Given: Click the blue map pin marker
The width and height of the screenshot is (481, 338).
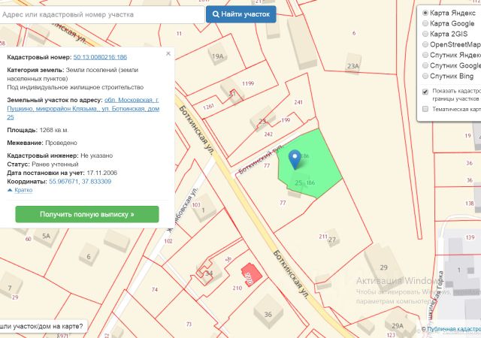Looking at the screenshot, I should click(x=295, y=159).
